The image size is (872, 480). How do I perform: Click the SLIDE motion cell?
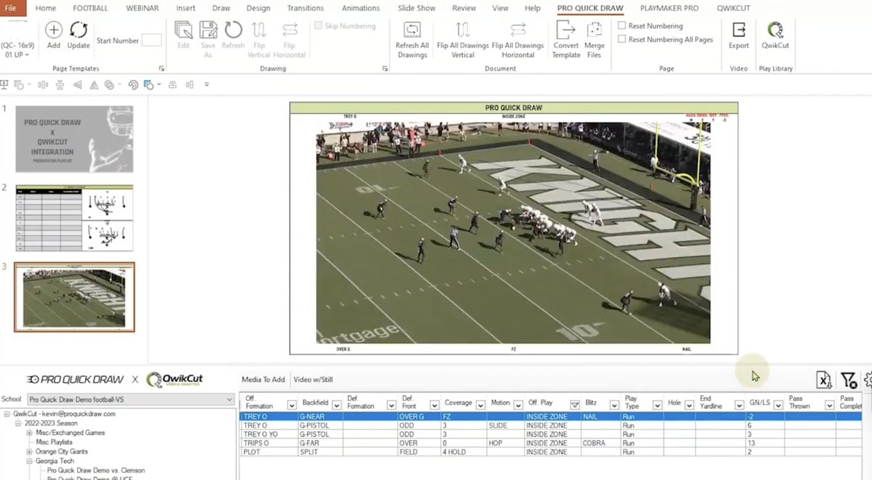tap(506, 426)
